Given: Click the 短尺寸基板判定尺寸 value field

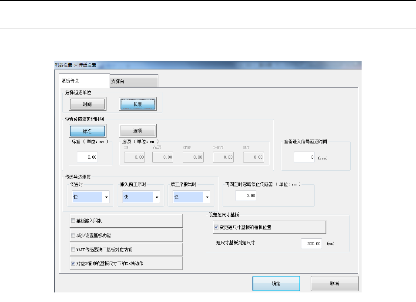Looking at the screenshot, I should pos(312,243).
